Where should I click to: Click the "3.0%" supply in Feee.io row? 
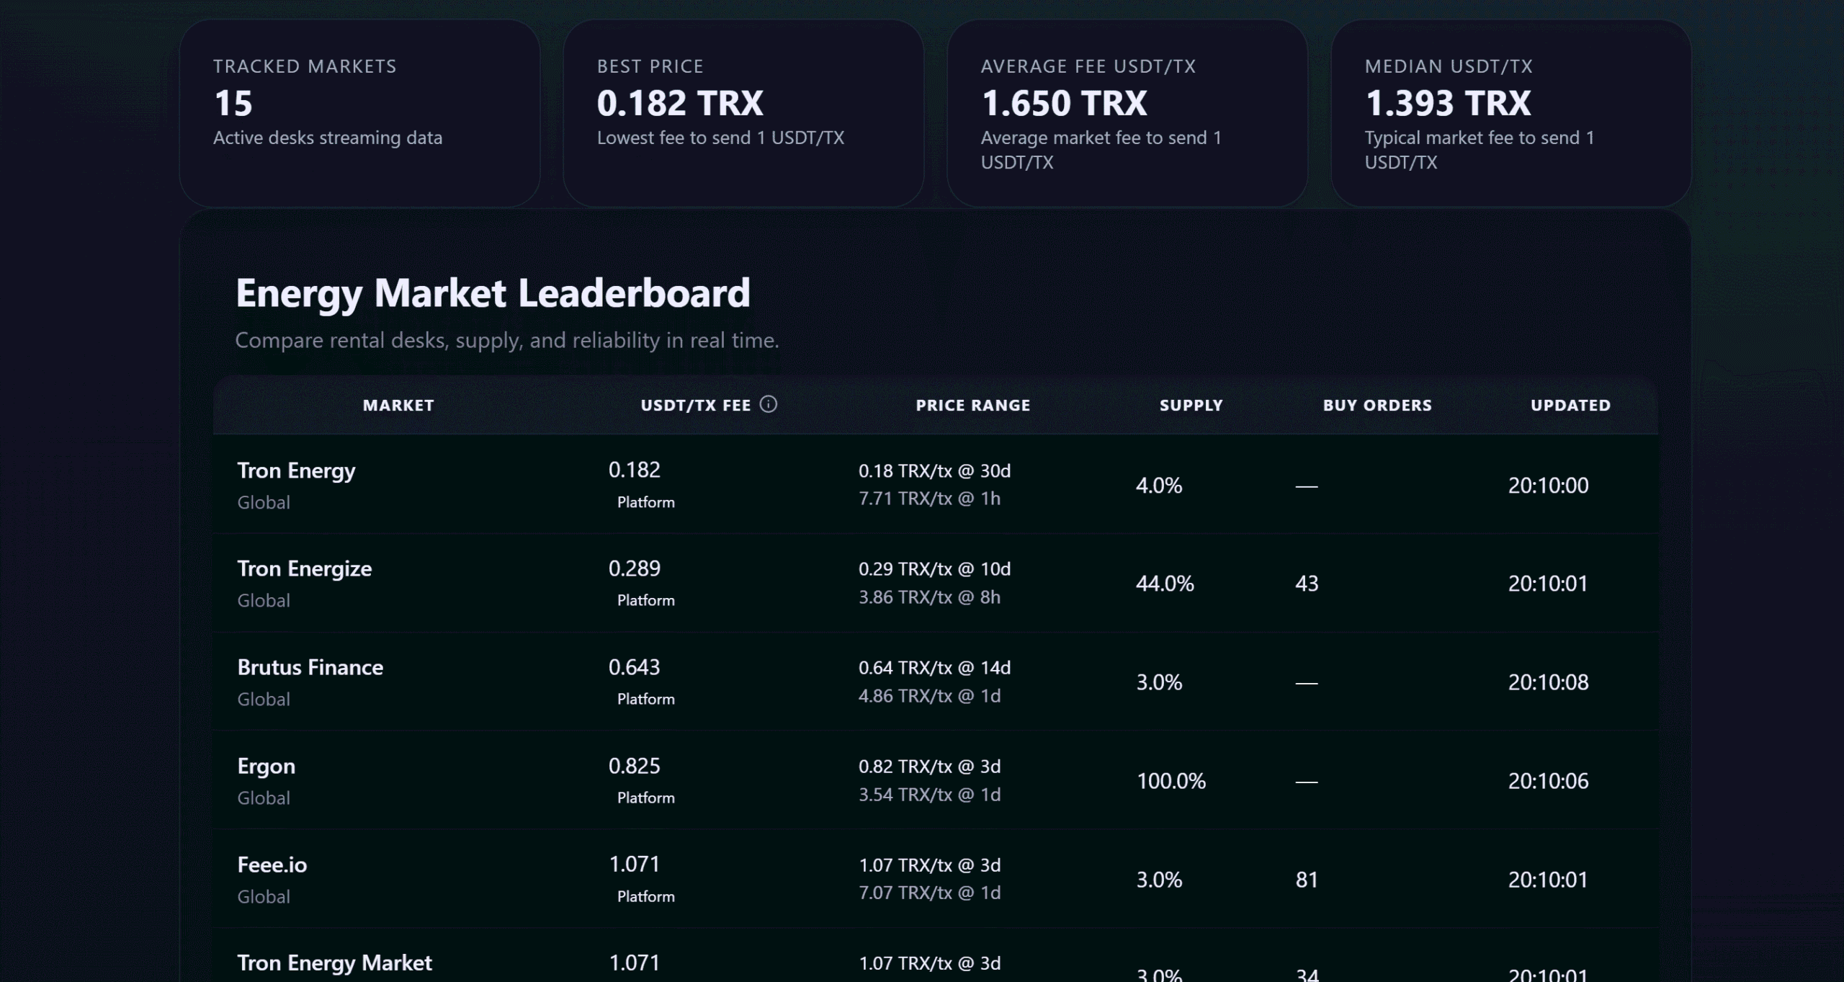point(1159,880)
